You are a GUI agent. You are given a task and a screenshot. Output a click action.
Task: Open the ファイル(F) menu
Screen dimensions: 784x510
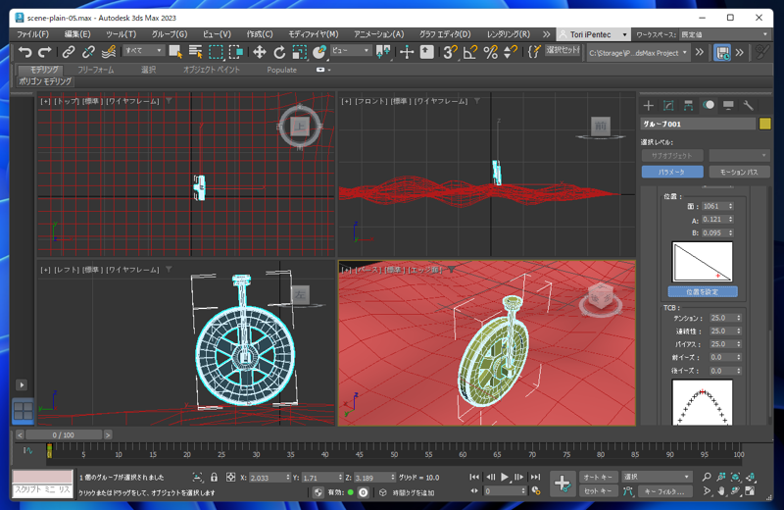click(32, 34)
